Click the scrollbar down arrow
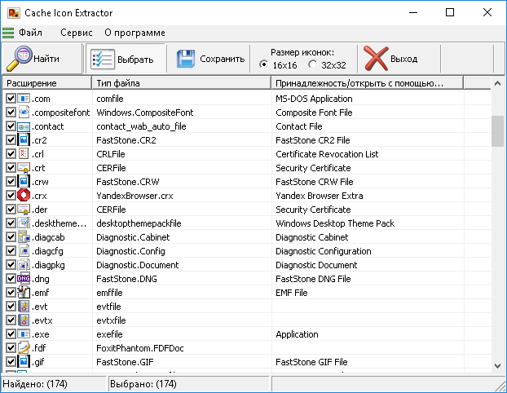 pos(497,366)
